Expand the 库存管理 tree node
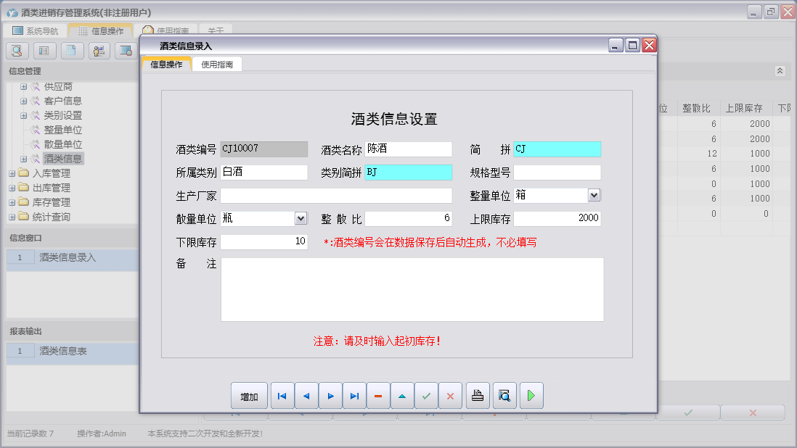 [12, 202]
